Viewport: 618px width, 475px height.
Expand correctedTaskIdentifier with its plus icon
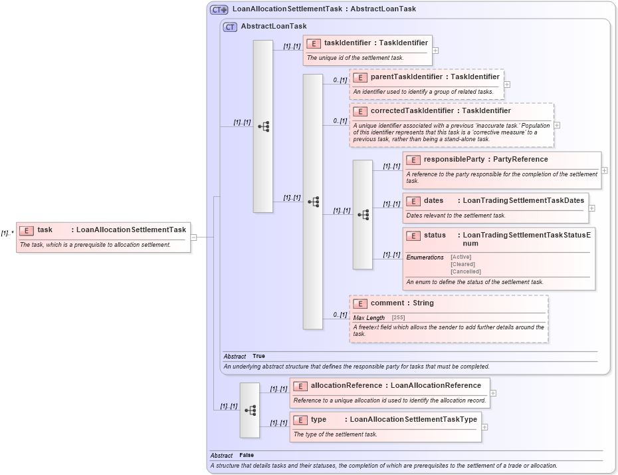(557, 124)
